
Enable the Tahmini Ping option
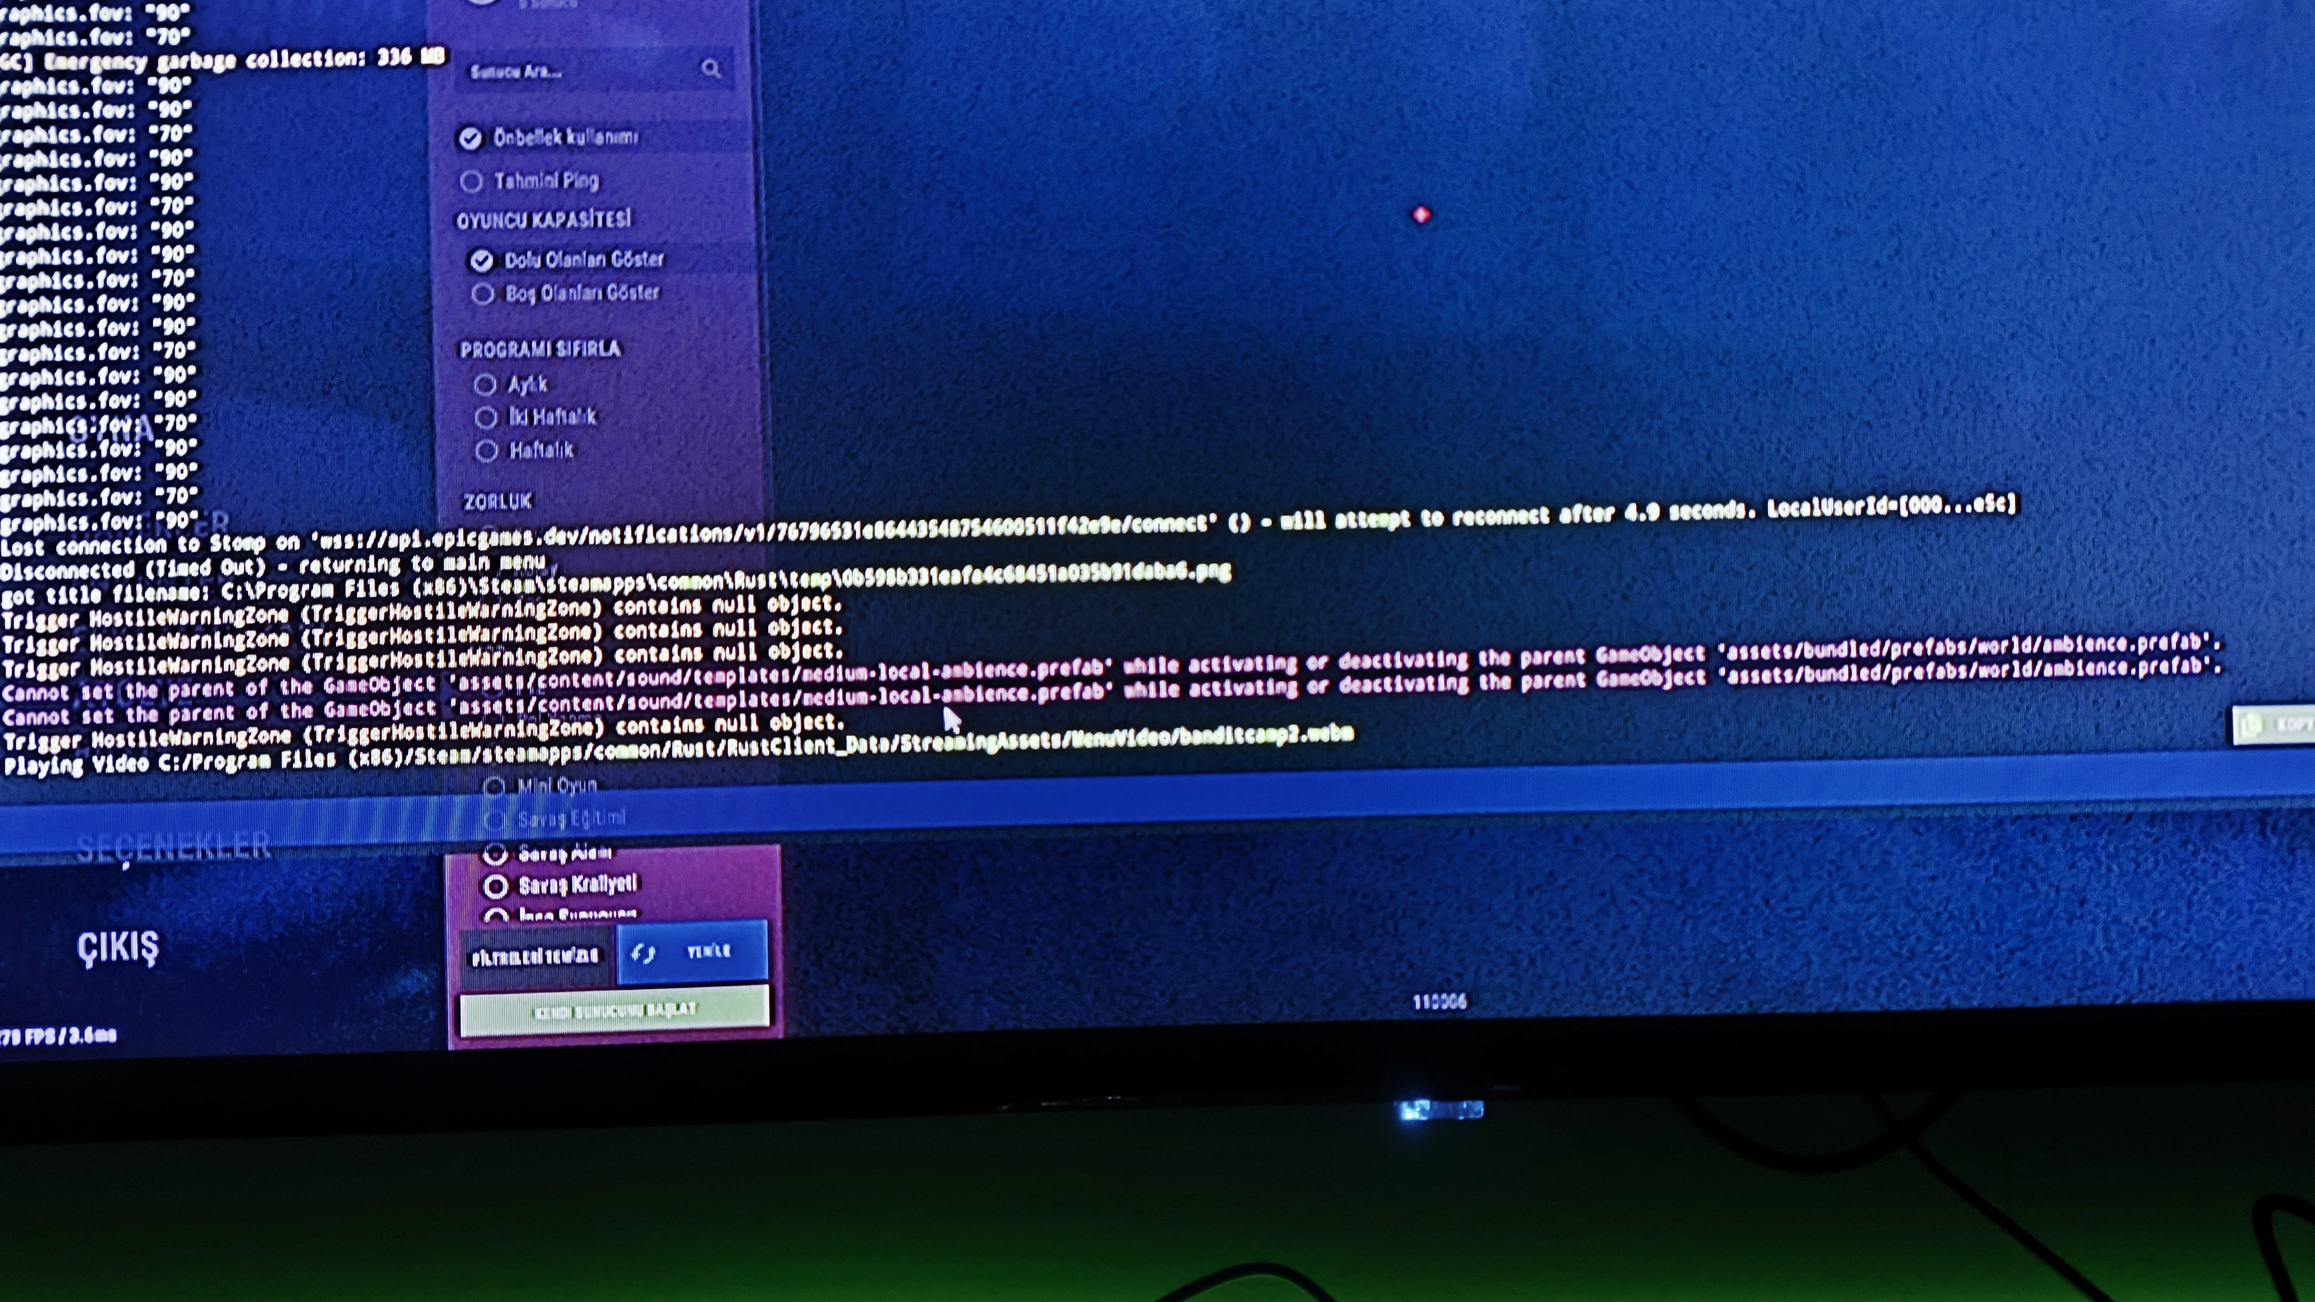pos(471,181)
